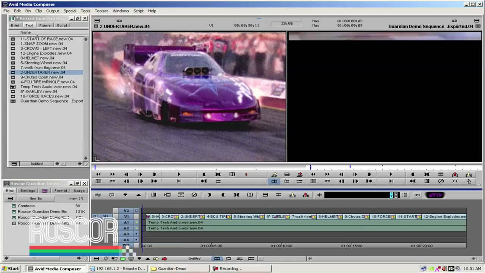Click the Windows Start button
The width and height of the screenshot is (485, 273).
[10, 268]
